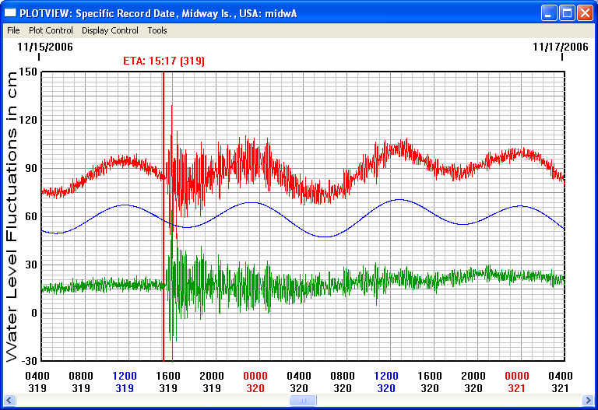Click the ETA: 15:17 (319) label
This screenshot has width=598, height=410.
click(x=164, y=61)
